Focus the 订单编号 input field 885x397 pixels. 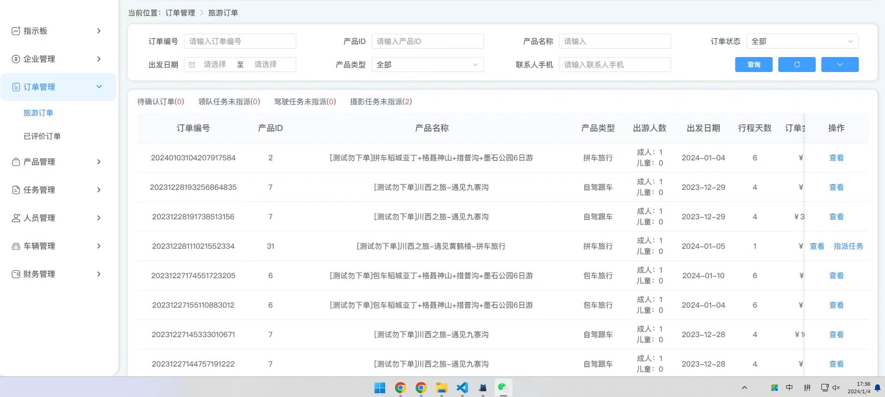240,41
